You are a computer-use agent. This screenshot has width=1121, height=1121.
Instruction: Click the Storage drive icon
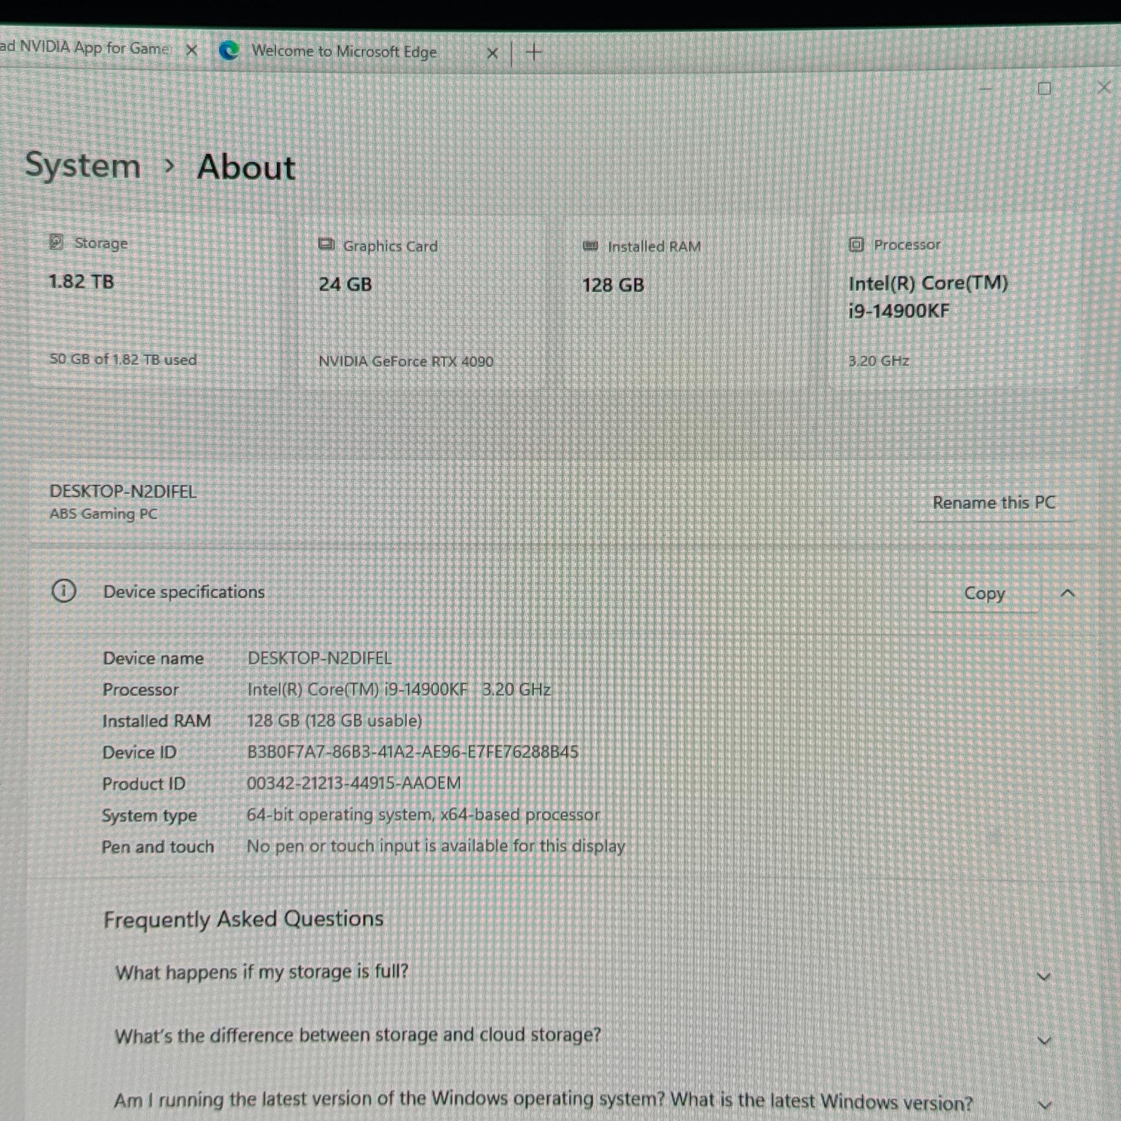56,241
